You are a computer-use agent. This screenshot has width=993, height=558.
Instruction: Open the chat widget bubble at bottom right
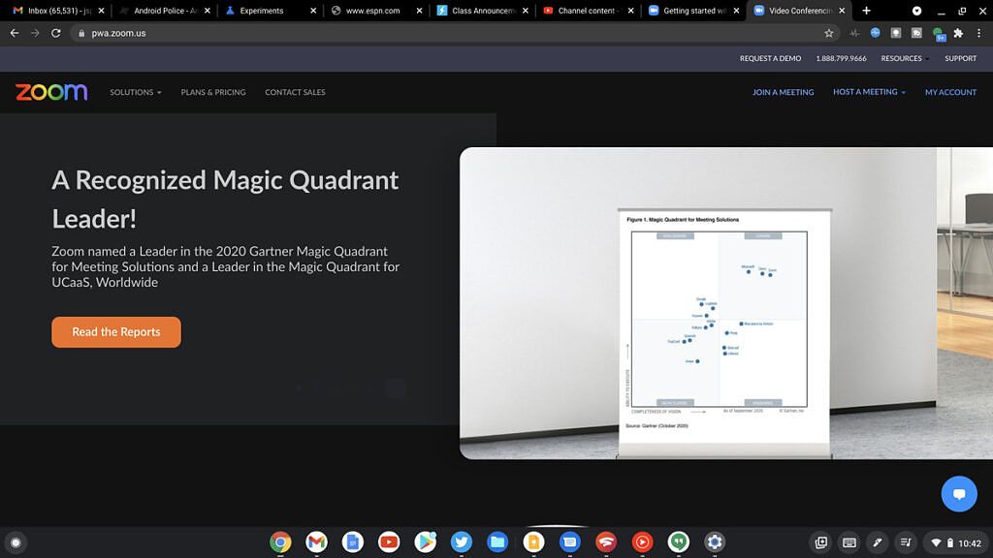959,493
